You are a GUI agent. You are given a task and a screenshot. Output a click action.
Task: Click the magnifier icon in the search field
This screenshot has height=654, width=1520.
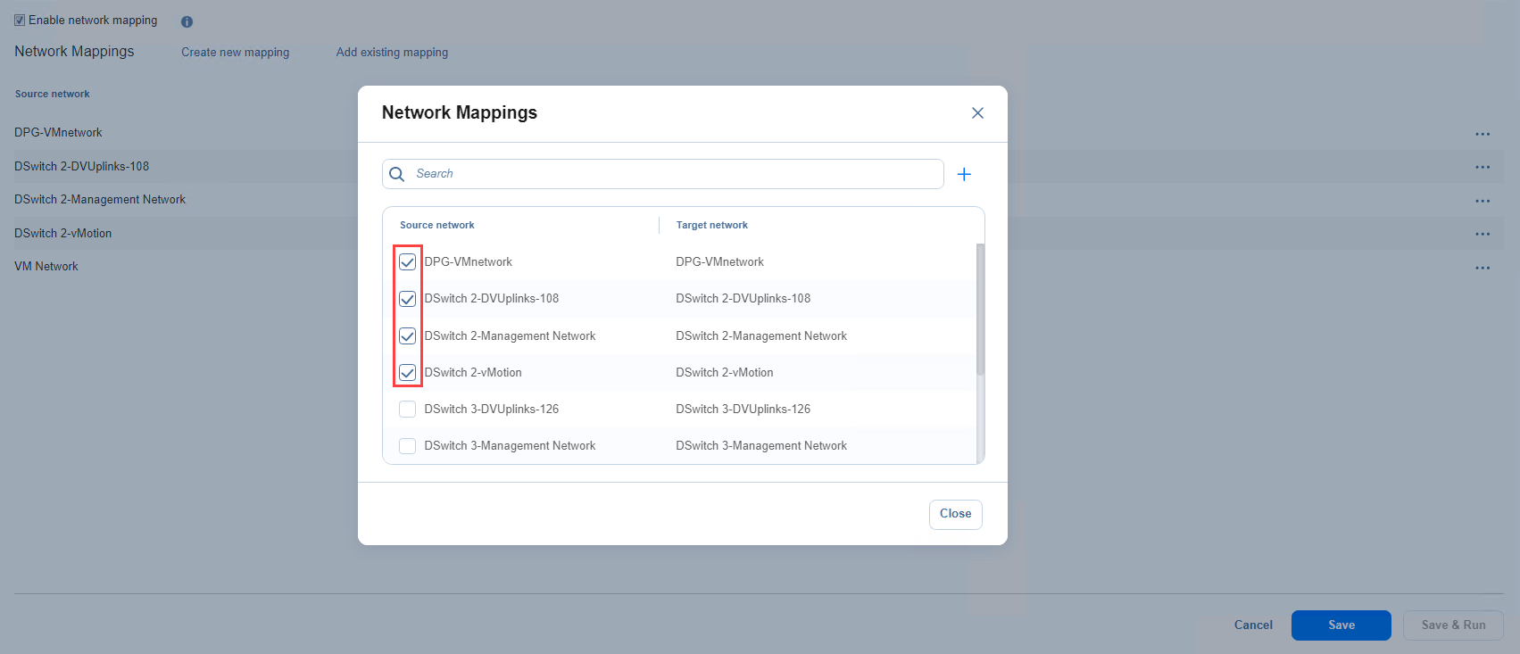[x=397, y=174]
